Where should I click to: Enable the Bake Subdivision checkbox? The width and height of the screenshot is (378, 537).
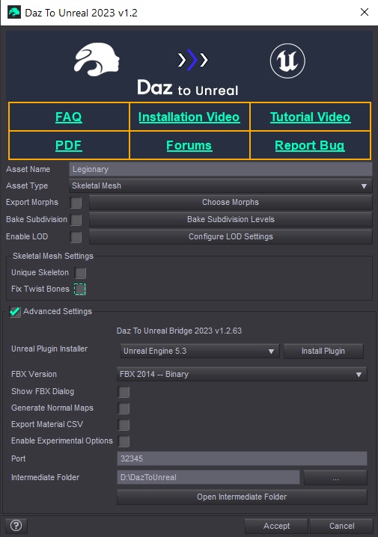[x=76, y=220]
